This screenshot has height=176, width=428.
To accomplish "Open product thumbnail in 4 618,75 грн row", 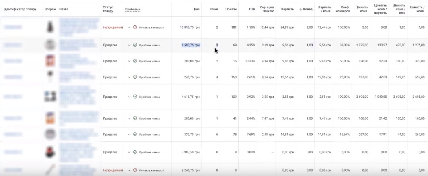I will point(50,97).
